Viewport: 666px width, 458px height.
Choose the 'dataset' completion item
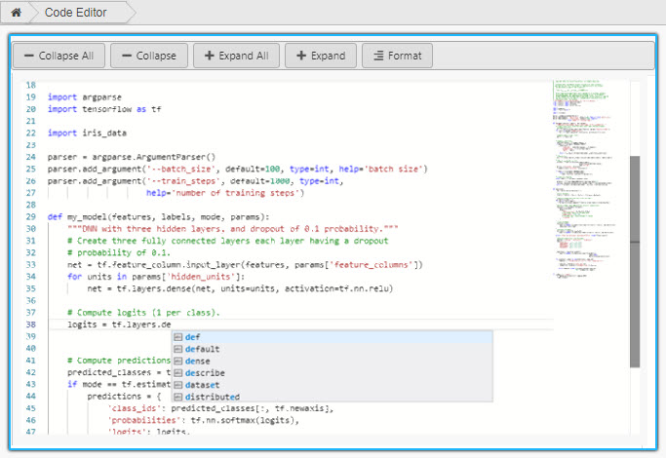[x=202, y=385]
